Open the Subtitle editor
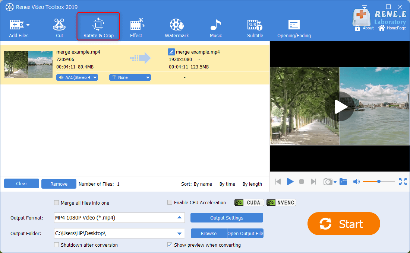The image size is (410, 253). (x=255, y=26)
